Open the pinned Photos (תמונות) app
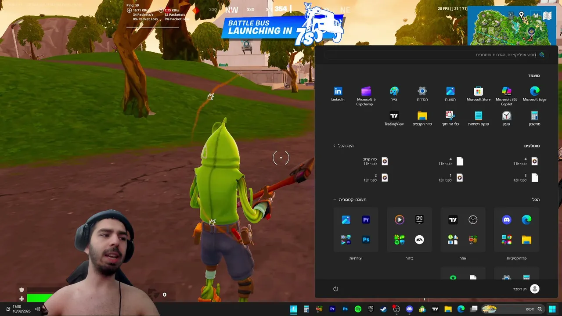 coord(450,94)
